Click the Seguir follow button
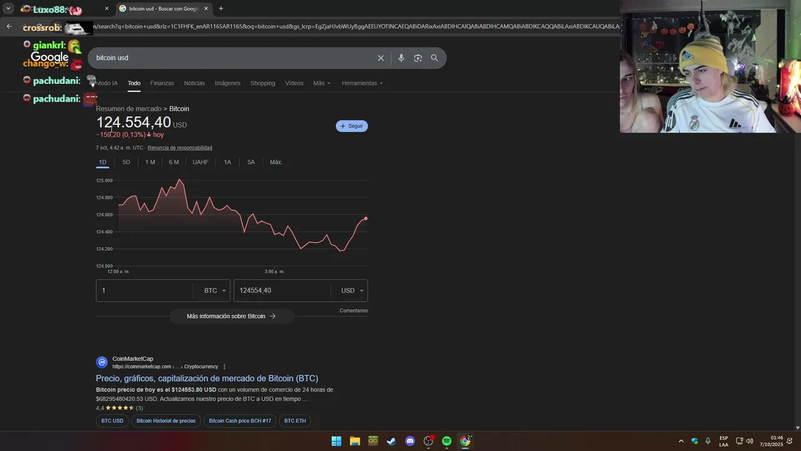801x451 pixels. pyautogui.click(x=352, y=126)
